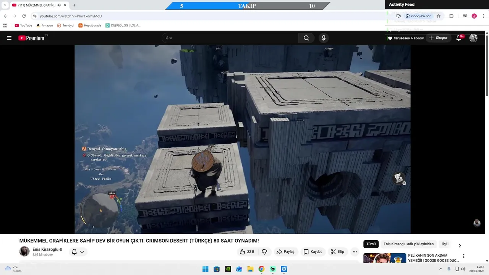Reload the YouTube page
Image resolution: width=489 pixels, height=275 pixels.
pyautogui.click(x=24, y=16)
